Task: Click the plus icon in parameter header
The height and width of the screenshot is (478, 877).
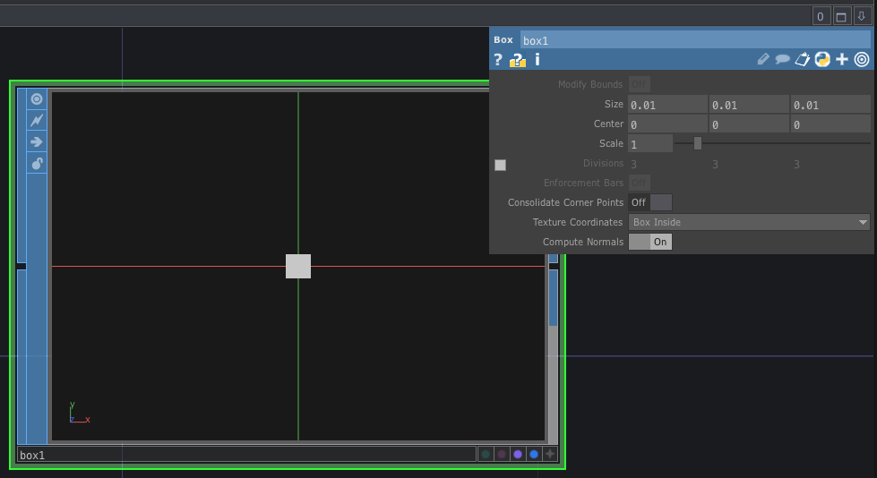Action: pyautogui.click(x=841, y=60)
